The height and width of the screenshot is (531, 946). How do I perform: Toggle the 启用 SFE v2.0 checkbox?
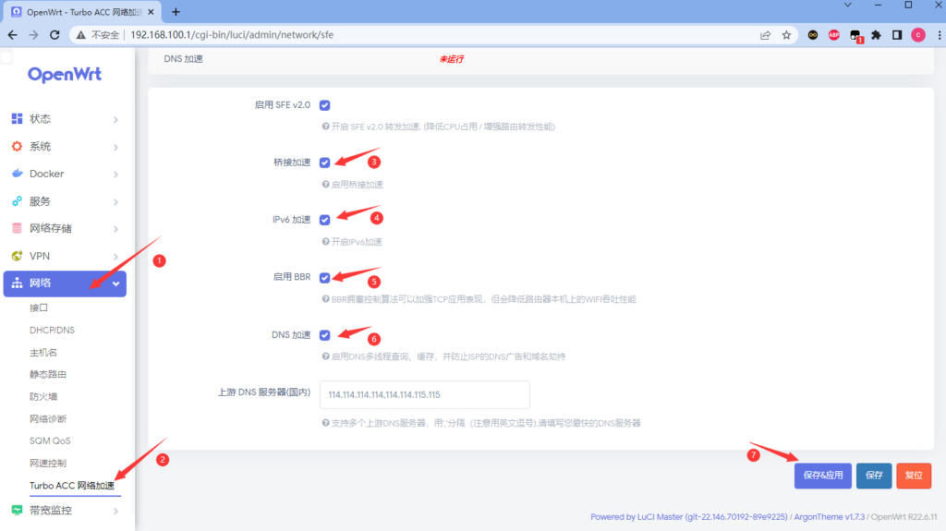click(x=324, y=105)
